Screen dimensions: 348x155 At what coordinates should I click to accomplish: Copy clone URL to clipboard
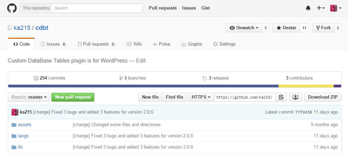click(x=281, y=97)
